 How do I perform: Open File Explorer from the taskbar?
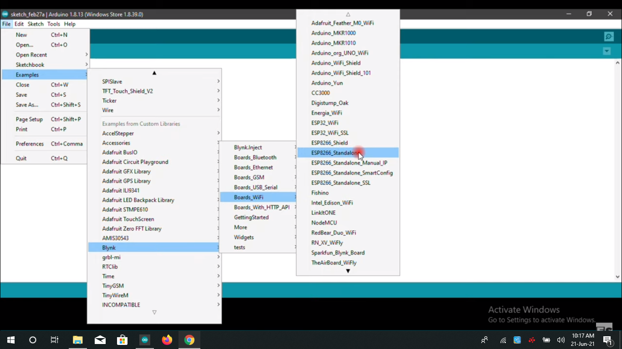[77, 339]
